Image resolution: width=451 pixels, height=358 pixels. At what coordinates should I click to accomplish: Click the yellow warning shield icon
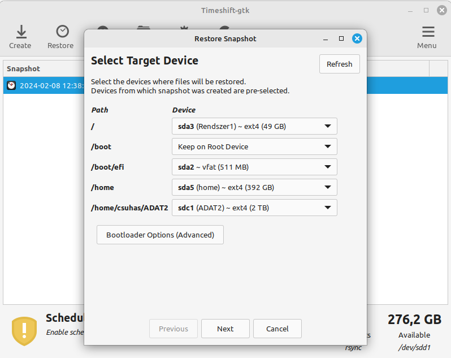pos(24,331)
